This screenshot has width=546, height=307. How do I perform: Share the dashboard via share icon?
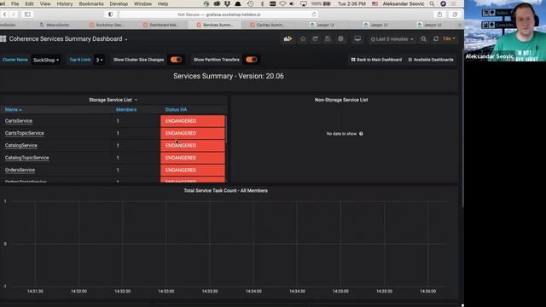click(315, 39)
